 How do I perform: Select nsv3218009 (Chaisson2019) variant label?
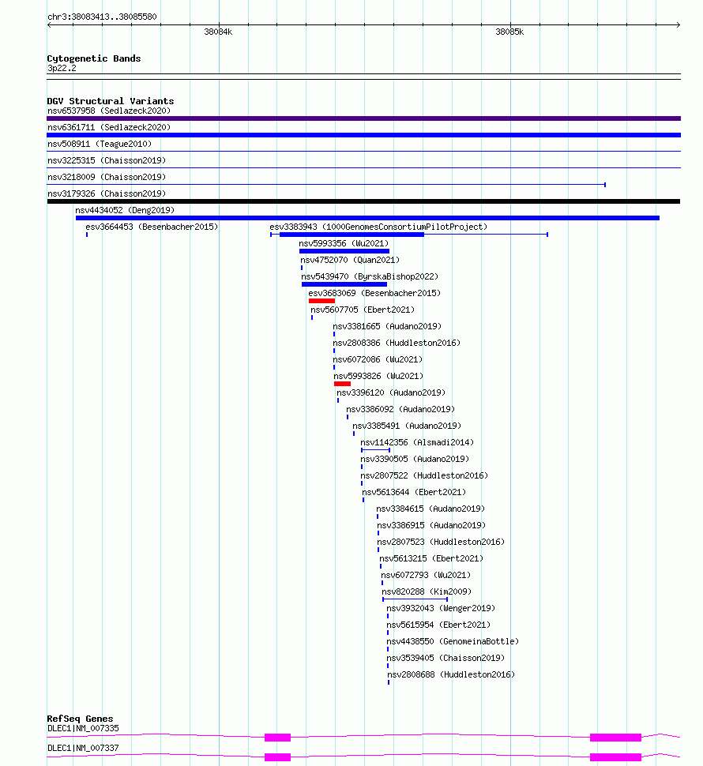pyautogui.click(x=107, y=178)
